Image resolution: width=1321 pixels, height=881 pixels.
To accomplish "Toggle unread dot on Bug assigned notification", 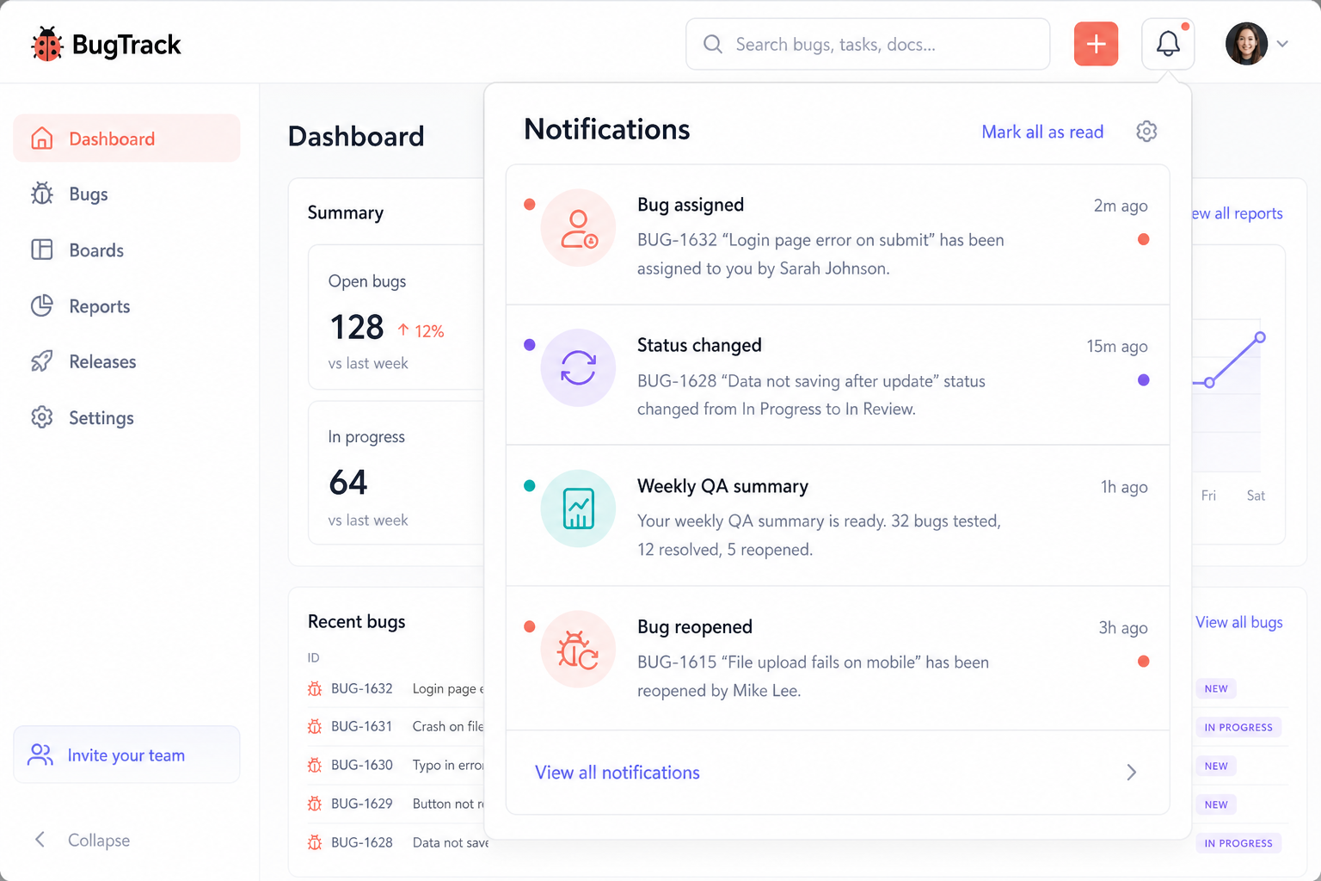I will coord(1143,239).
